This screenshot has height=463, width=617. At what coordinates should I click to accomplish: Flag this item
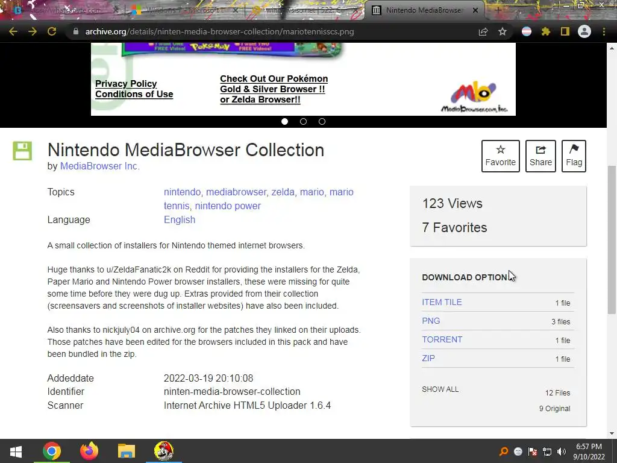pyautogui.click(x=574, y=156)
